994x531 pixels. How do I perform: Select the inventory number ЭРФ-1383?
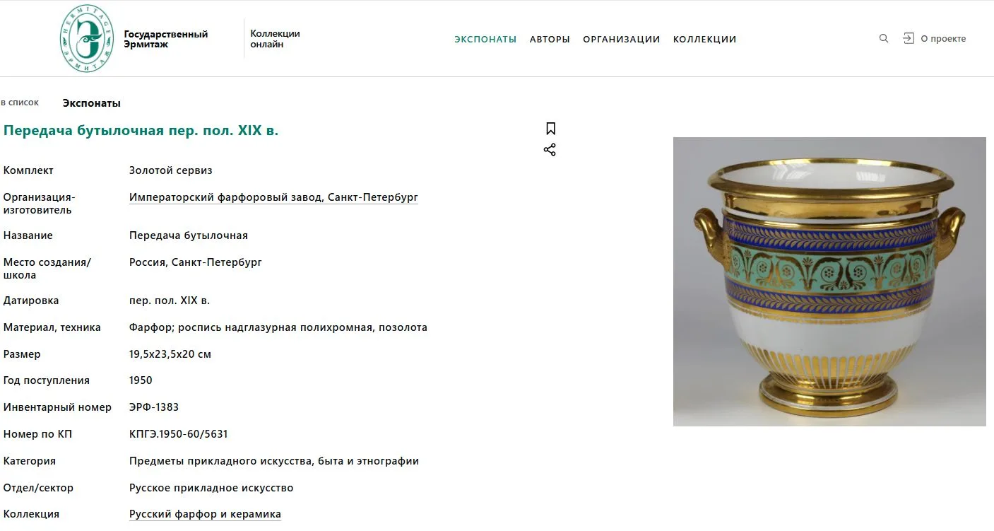tap(154, 407)
